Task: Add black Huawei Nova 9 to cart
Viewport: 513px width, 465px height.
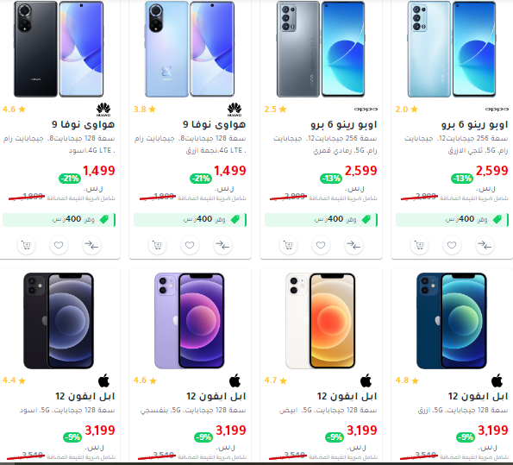Action: [x=26, y=245]
